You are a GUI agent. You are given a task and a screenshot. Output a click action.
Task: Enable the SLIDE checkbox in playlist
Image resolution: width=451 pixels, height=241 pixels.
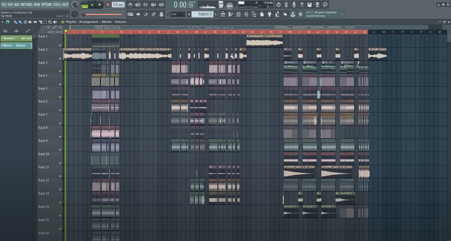(61, 32)
